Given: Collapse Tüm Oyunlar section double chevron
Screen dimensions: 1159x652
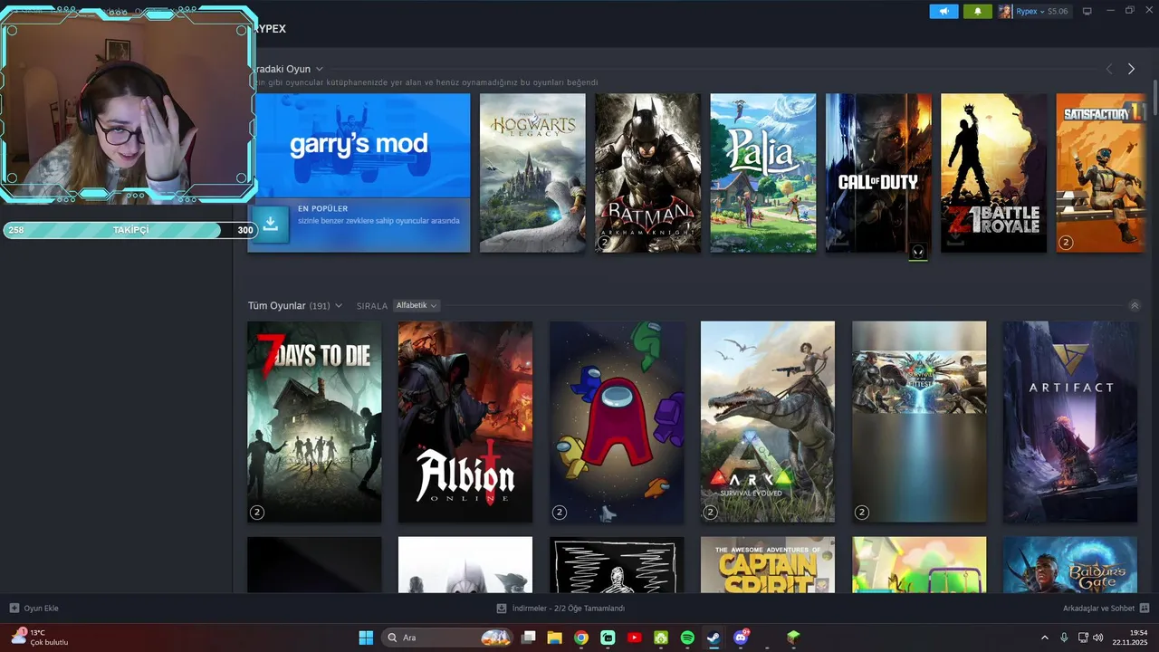Looking at the screenshot, I should click(x=1135, y=306).
